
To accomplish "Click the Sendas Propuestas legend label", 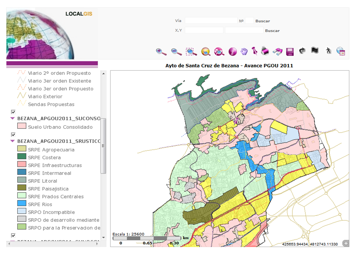I will coord(51,104).
